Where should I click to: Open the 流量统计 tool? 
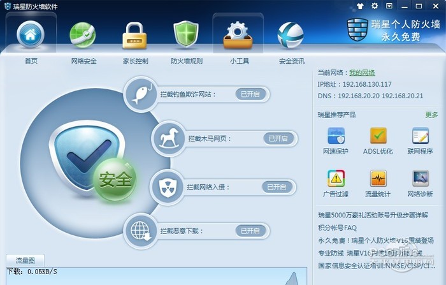[378, 179]
